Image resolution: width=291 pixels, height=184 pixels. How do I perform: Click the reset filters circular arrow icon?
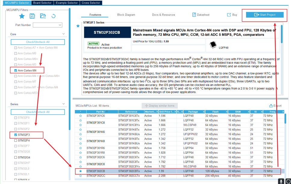tap(53, 16)
